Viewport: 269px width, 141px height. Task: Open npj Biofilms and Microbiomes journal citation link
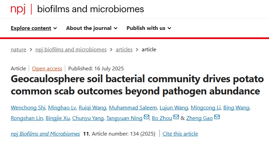[x=45, y=134]
